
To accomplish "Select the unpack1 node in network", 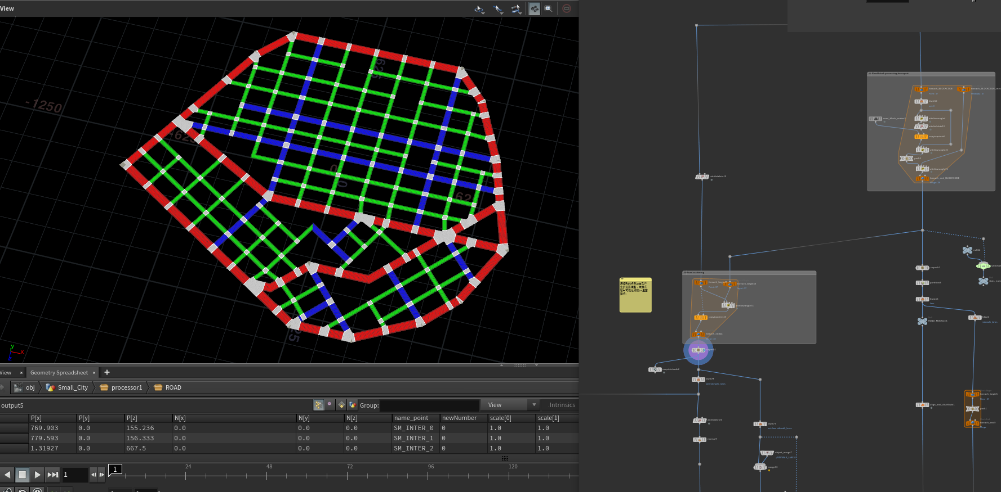I will click(x=699, y=350).
